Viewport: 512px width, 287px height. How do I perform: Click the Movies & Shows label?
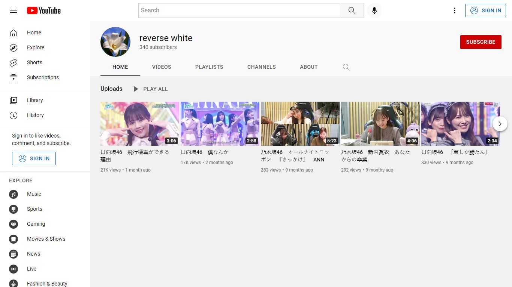coord(46,239)
